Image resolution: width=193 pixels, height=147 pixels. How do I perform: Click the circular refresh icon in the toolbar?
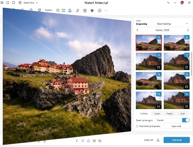pos(100,11)
